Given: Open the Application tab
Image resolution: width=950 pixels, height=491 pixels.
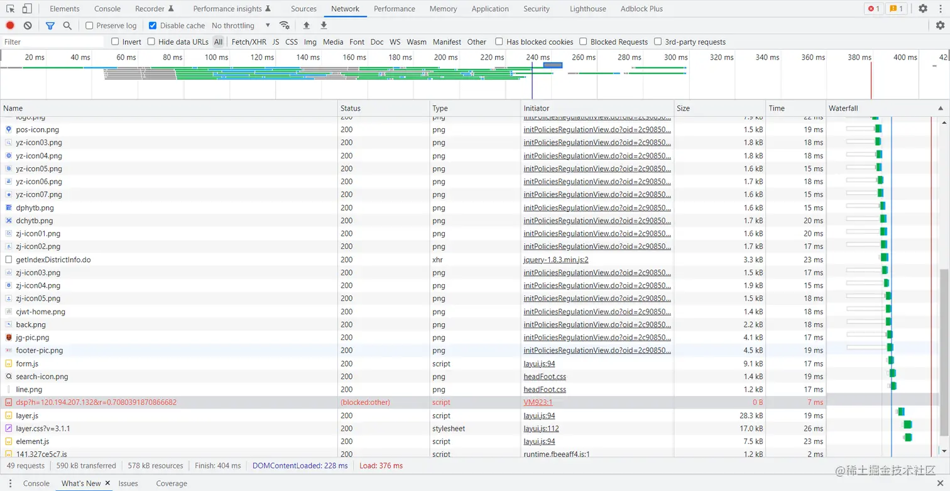Looking at the screenshot, I should tap(490, 9).
